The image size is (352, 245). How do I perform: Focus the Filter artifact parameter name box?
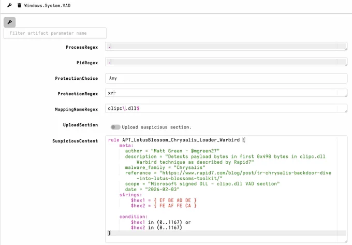55,33
